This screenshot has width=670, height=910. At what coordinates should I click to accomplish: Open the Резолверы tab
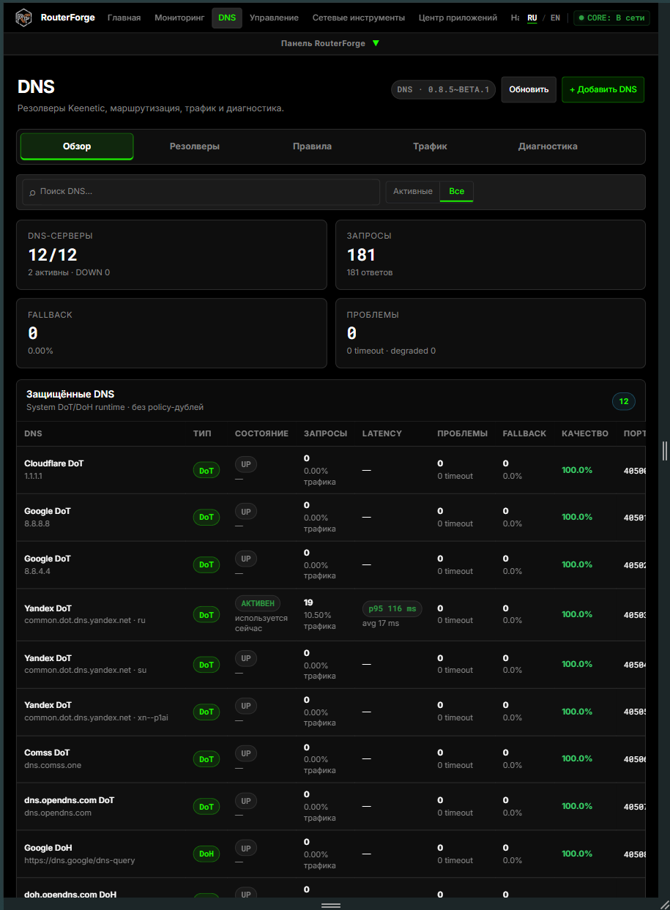(195, 146)
